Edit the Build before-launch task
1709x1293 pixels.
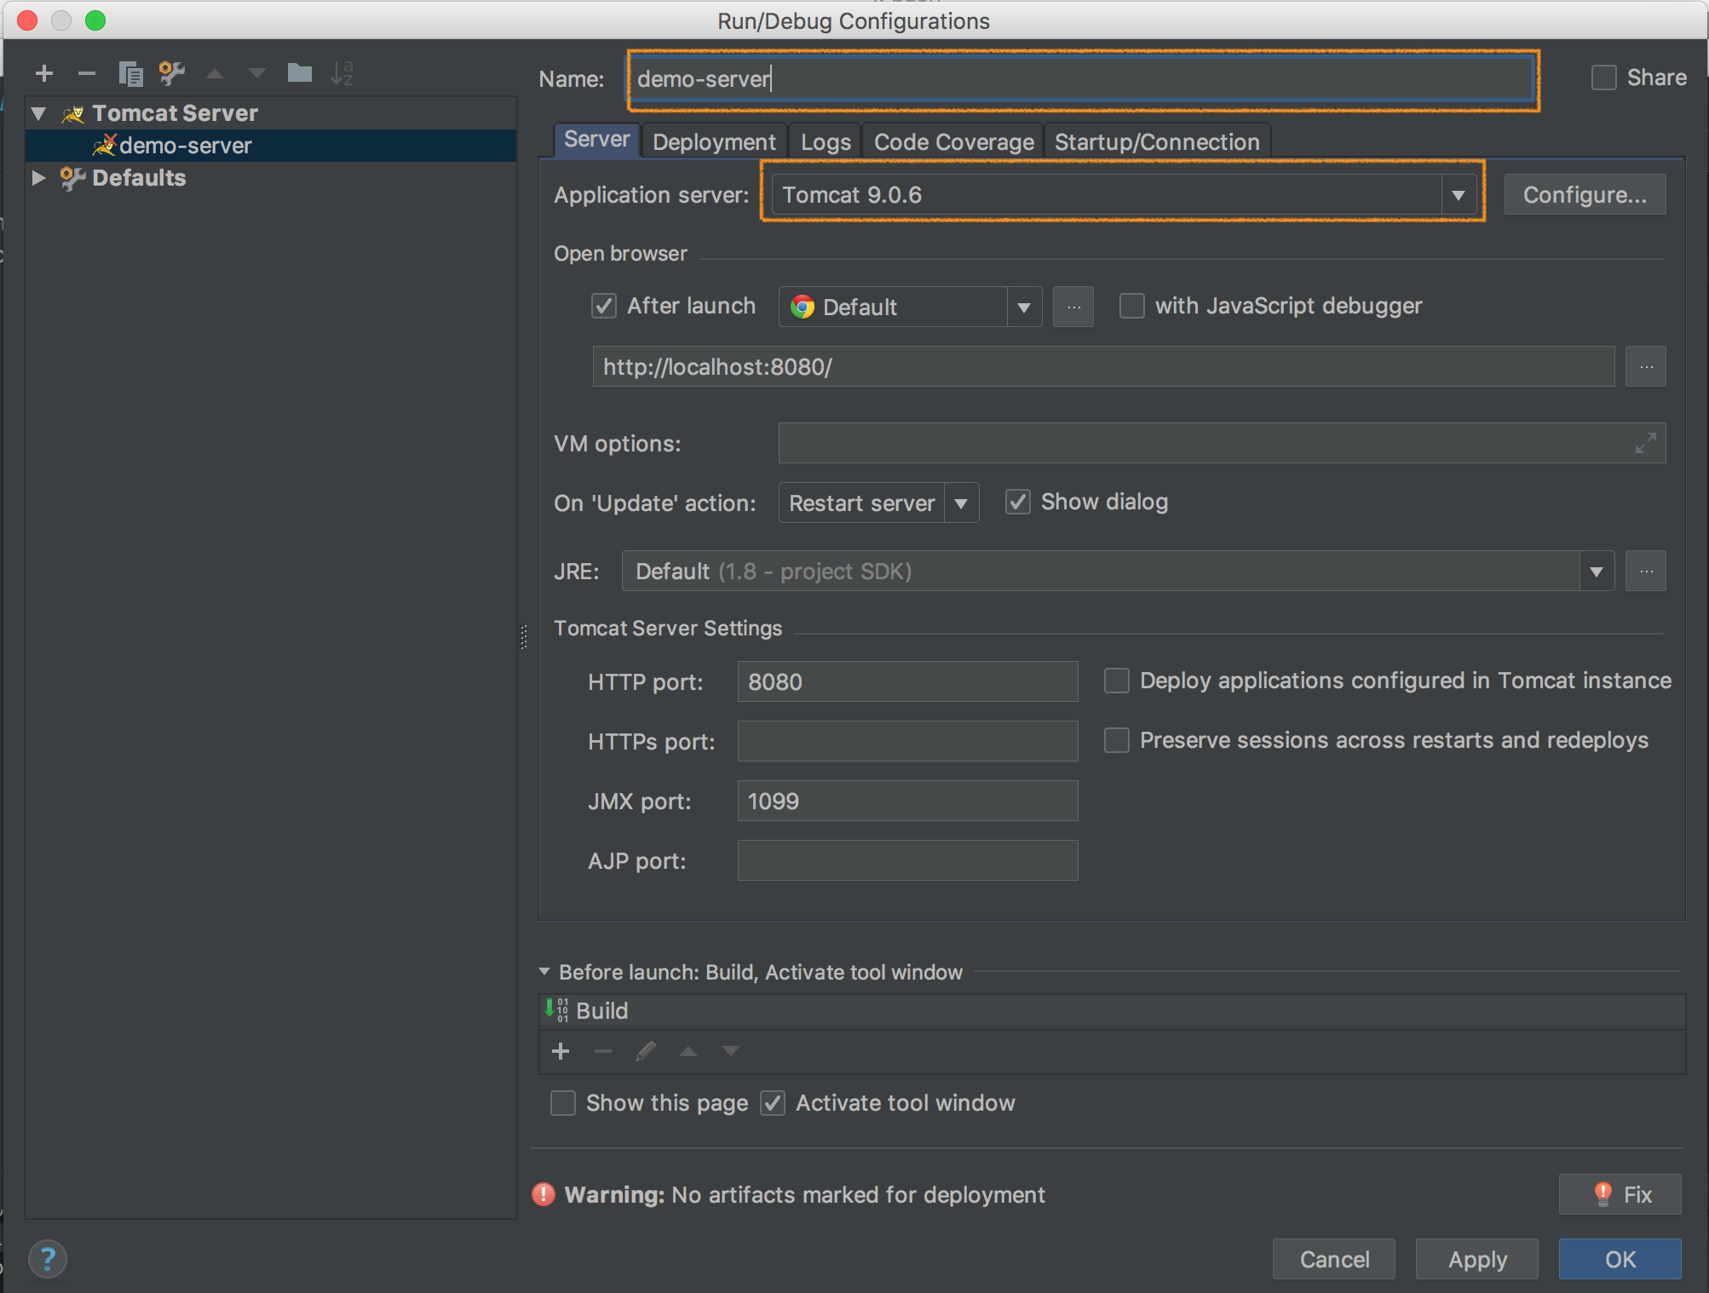645,1051
